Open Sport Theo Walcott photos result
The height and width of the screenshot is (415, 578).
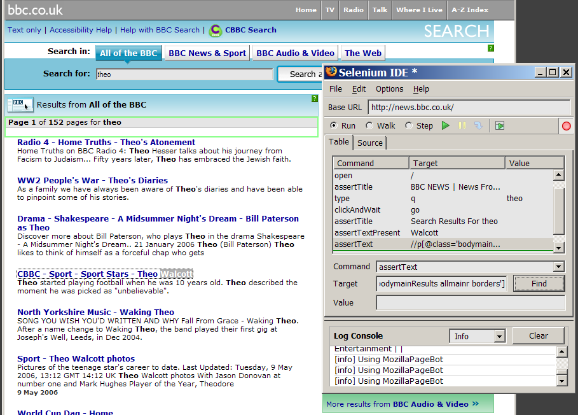[76, 358]
